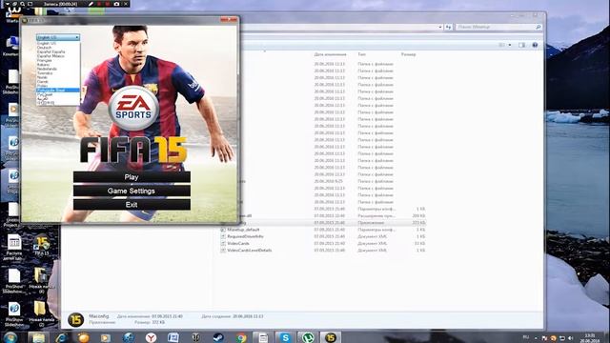
Task: Click FIFA 15 icon in Explorer details pane
Action: click(x=75, y=320)
